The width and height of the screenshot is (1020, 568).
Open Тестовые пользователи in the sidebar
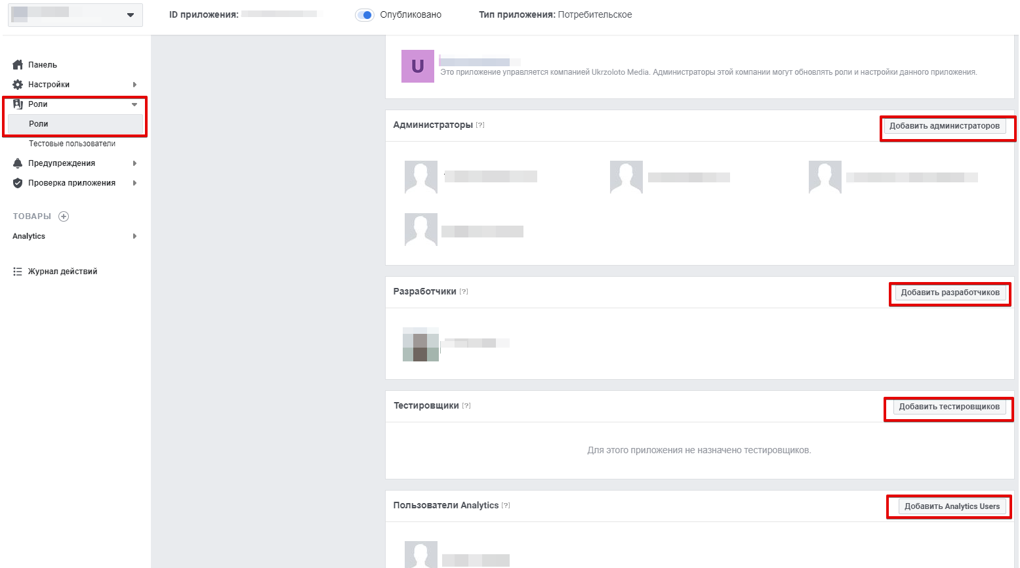click(72, 144)
